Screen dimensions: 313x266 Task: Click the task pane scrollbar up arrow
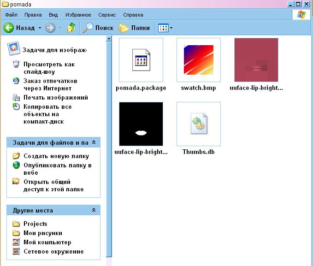coord(109,39)
